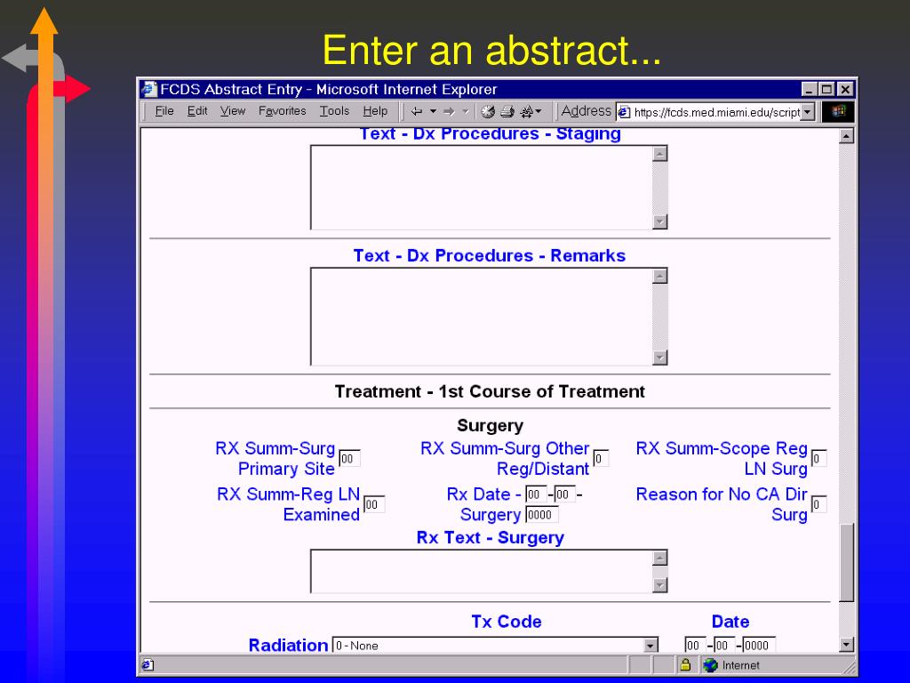
Task: Click the RX Summ-Scope Reg LN Surg field
Action: (818, 458)
